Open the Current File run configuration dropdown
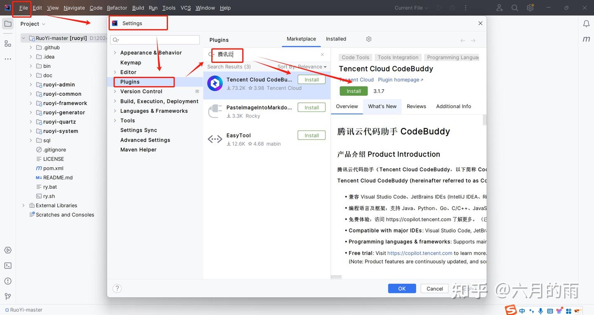Image resolution: width=594 pixels, height=315 pixels. 410,7
